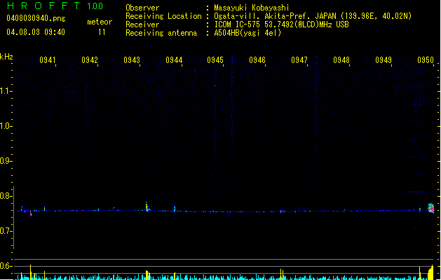Click the Observer label
The width and height of the screenshot is (441, 280).
(x=142, y=8)
